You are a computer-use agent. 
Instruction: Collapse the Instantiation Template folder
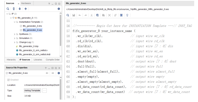click(15, 22)
